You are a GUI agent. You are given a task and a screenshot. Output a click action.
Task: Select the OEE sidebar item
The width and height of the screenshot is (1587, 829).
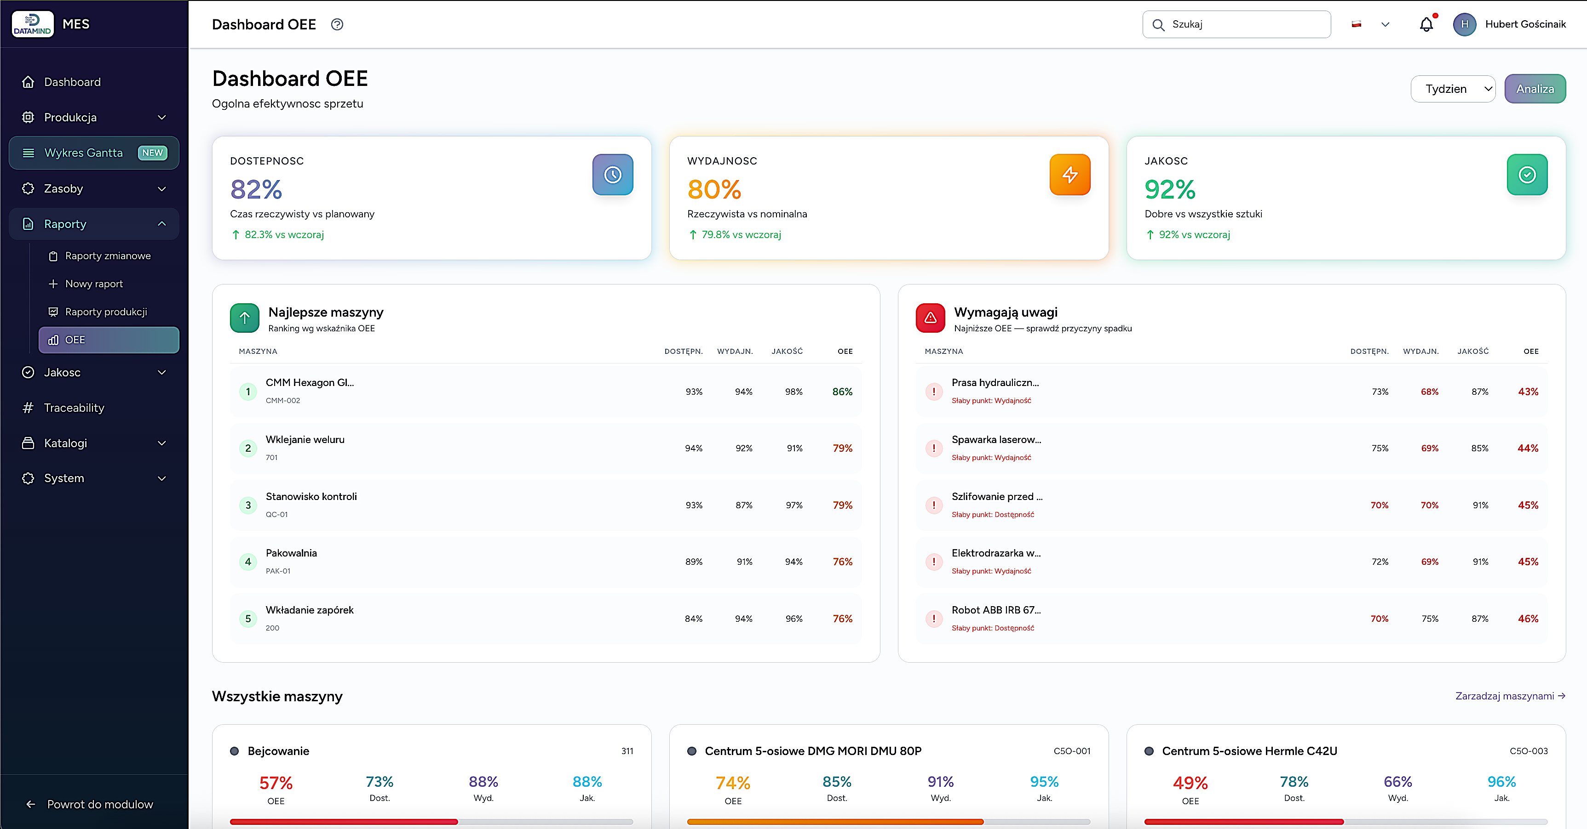coord(109,340)
